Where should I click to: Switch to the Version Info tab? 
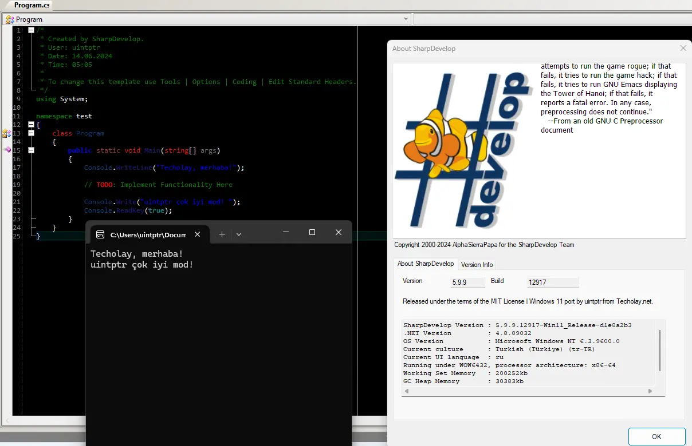(477, 264)
